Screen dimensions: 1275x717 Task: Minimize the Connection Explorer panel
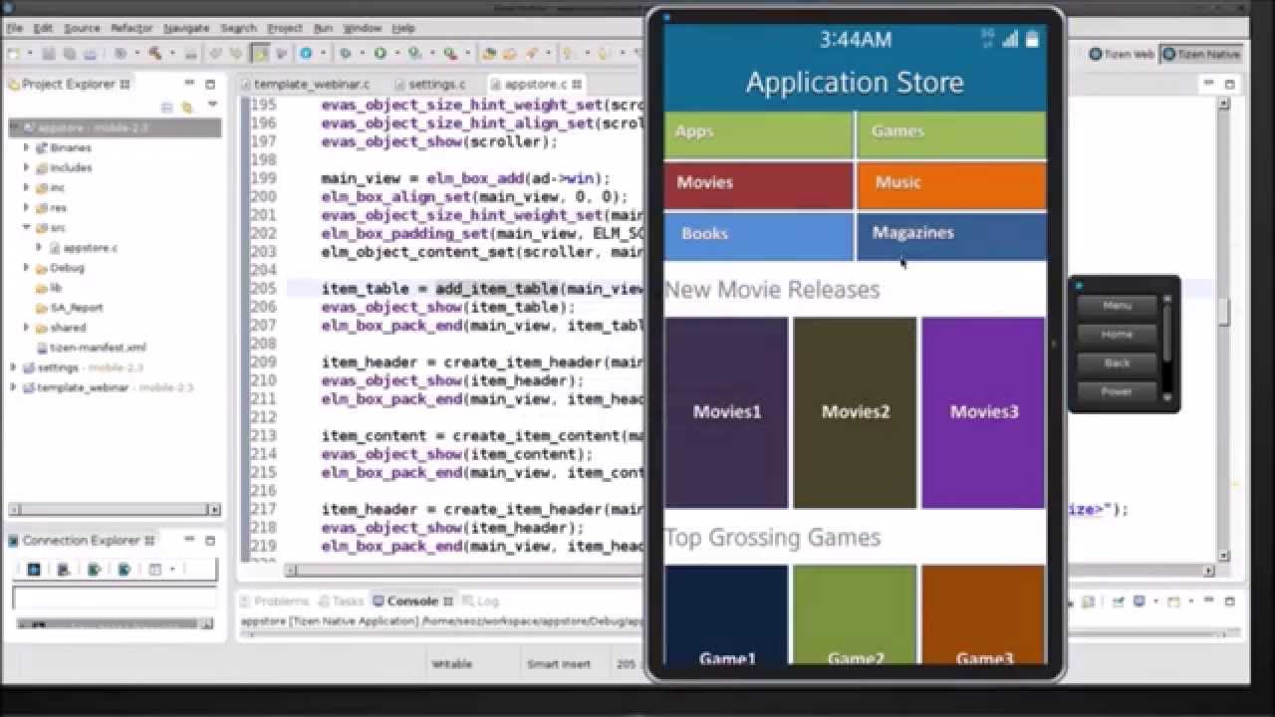tap(188, 540)
